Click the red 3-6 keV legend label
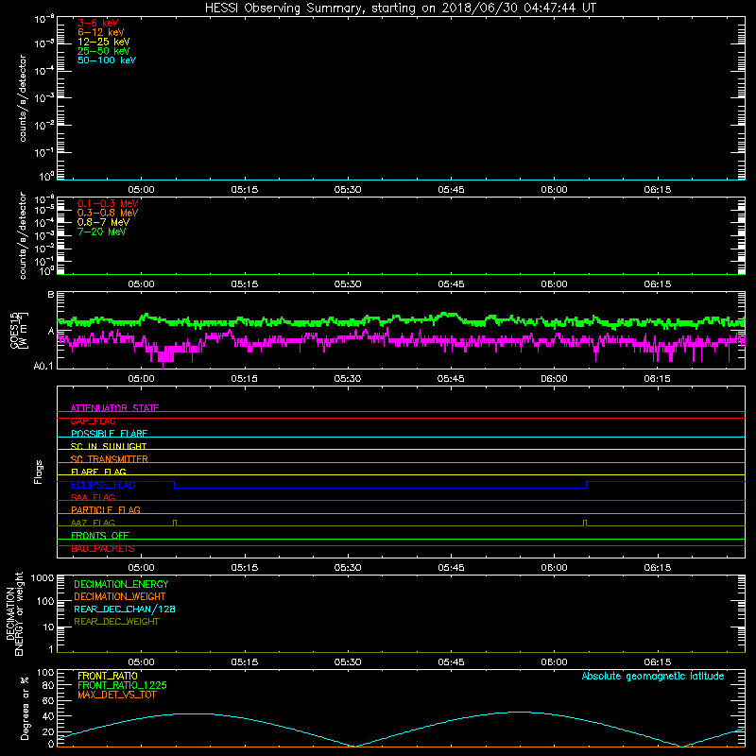Image resolution: width=756 pixels, height=756 pixels. (x=98, y=23)
